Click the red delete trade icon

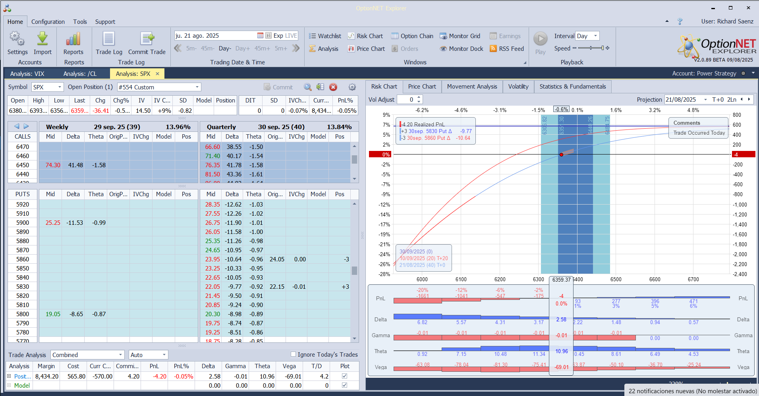[x=333, y=87]
